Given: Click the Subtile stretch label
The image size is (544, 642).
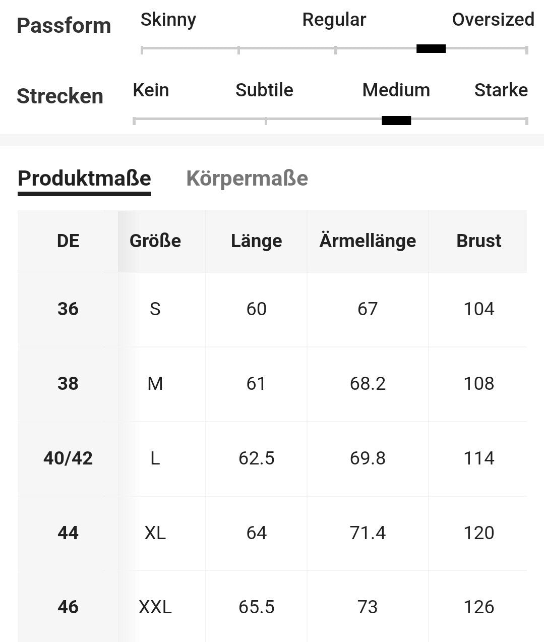Looking at the screenshot, I should tap(264, 90).
